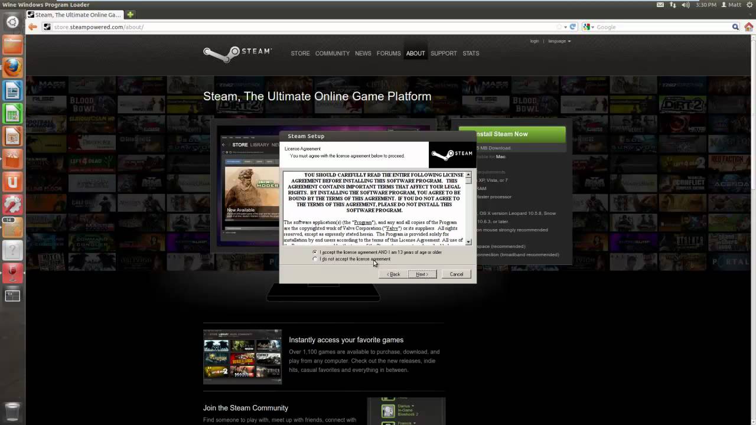Open STATS in Steam navigation
The height and width of the screenshot is (425, 756).
[x=471, y=53]
